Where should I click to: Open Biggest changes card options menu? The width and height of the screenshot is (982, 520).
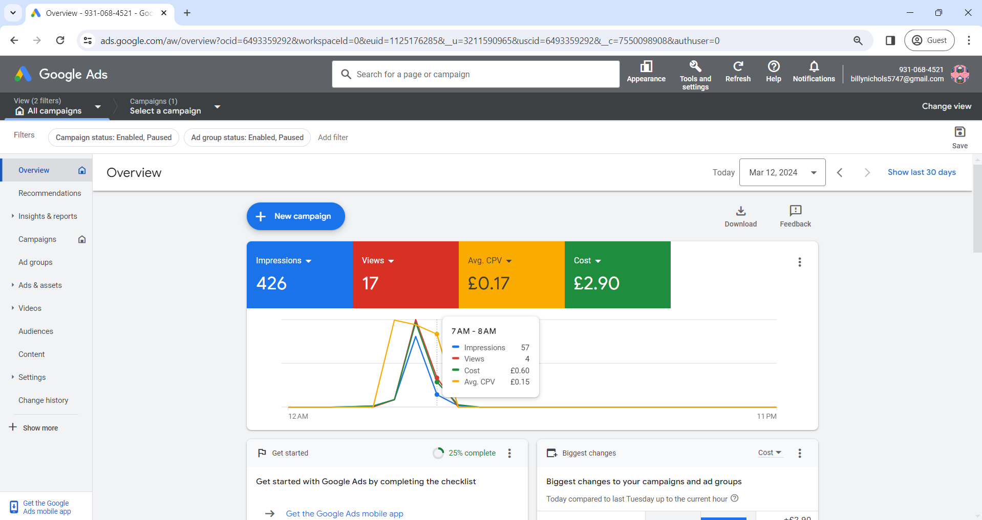tap(800, 453)
